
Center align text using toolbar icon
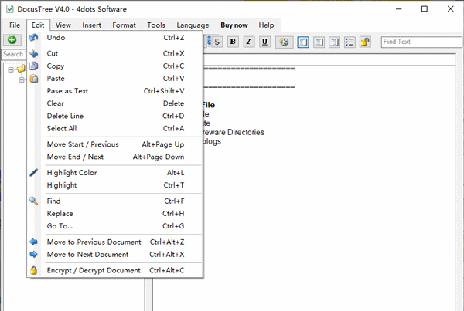319,41
